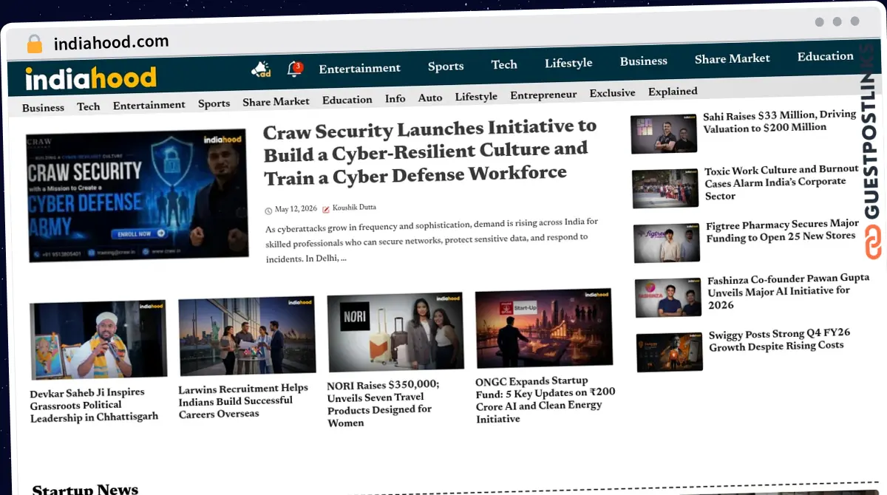This screenshot has height=495, width=887.
Task: Open Devkar Saheb Ji Inspires Grassroots article
Action: click(x=94, y=406)
